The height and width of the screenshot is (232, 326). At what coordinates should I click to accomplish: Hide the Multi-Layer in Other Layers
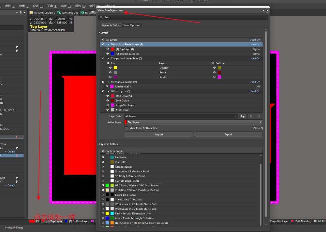pyautogui.click(x=108, y=110)
